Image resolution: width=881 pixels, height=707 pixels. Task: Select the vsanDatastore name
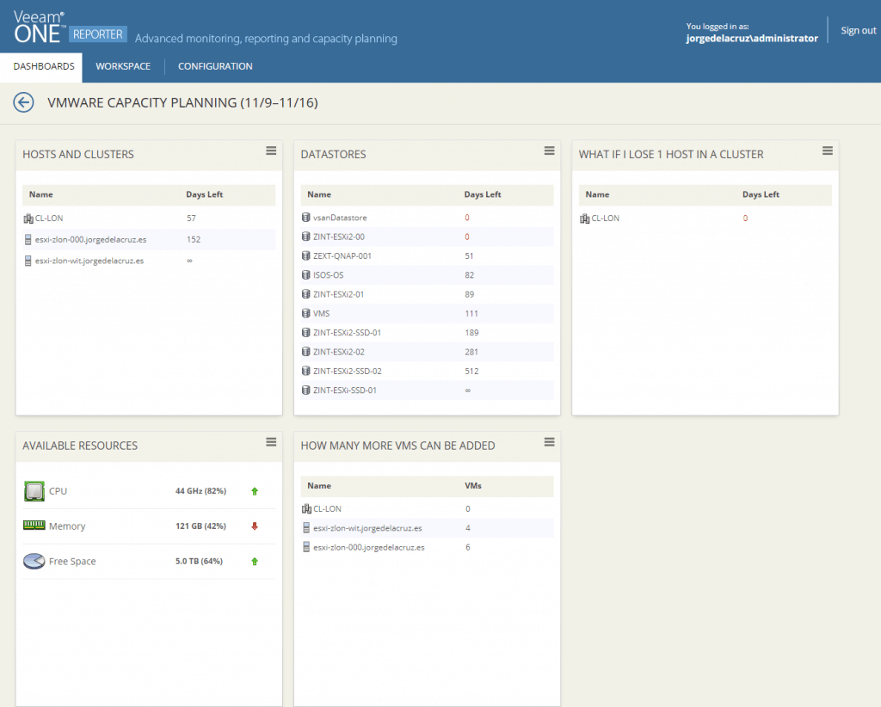click(x=340, y=218)
